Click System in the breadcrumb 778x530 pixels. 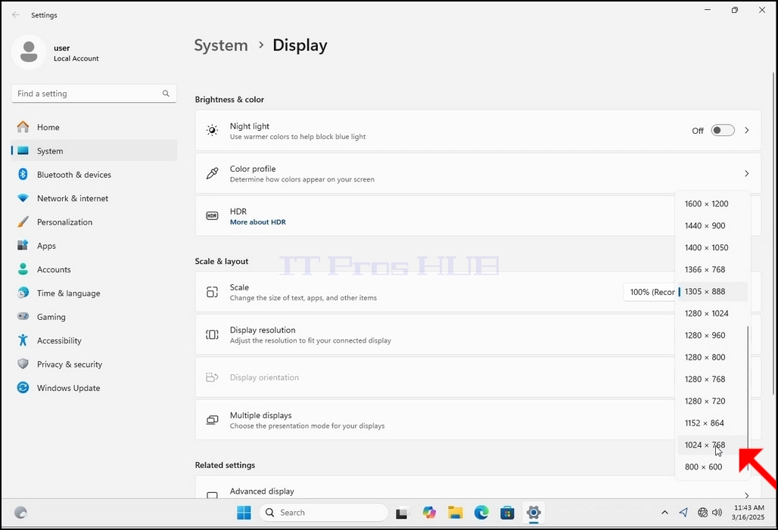[221, 45]
